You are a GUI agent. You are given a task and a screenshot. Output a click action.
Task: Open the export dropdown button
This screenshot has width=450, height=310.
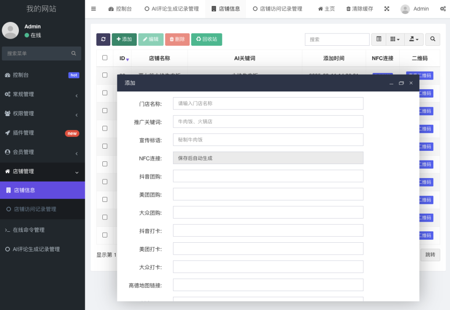point(414,39)
